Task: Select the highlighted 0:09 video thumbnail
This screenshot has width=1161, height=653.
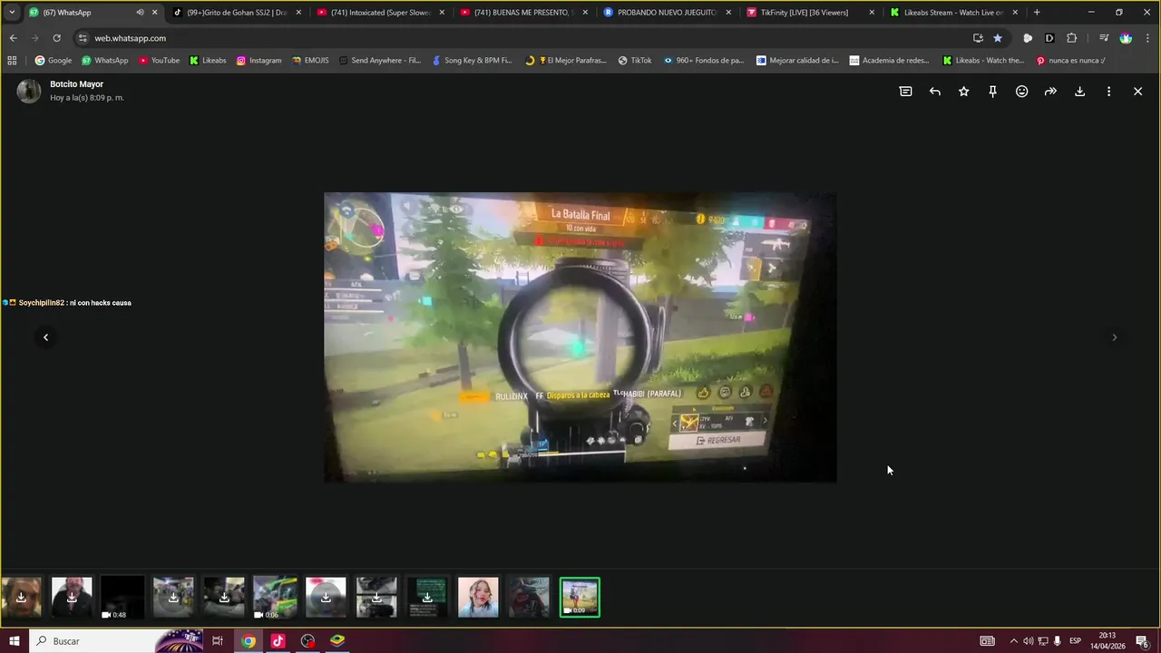Action: point(580,598)
